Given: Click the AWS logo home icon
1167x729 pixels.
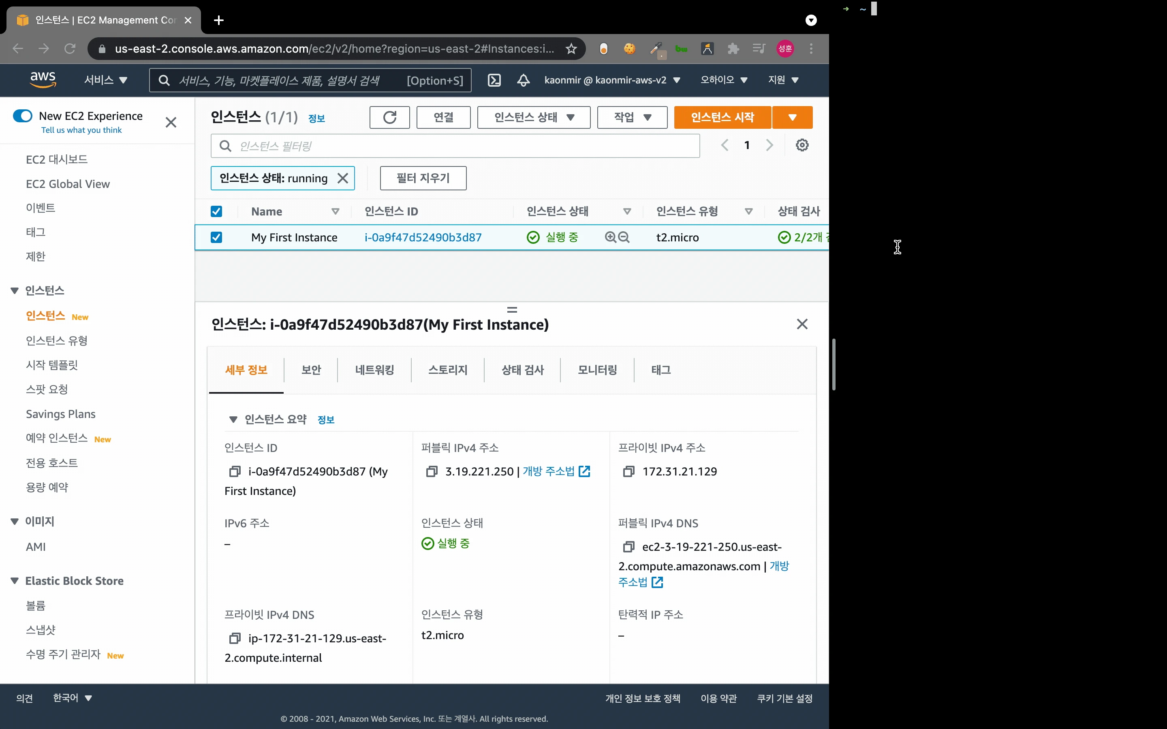Looking at the screenshot, I should (43, 79).
